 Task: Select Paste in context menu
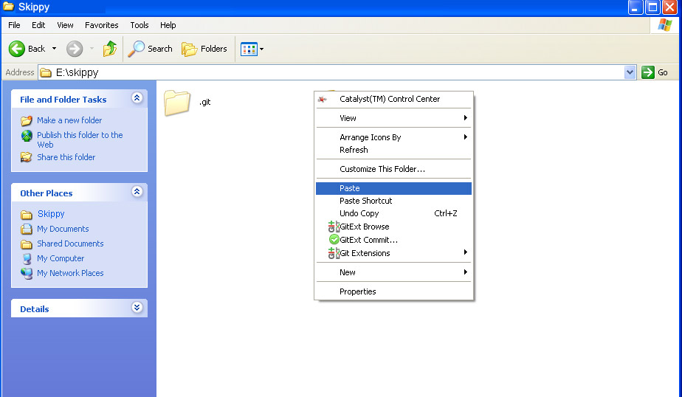[393, 188]
